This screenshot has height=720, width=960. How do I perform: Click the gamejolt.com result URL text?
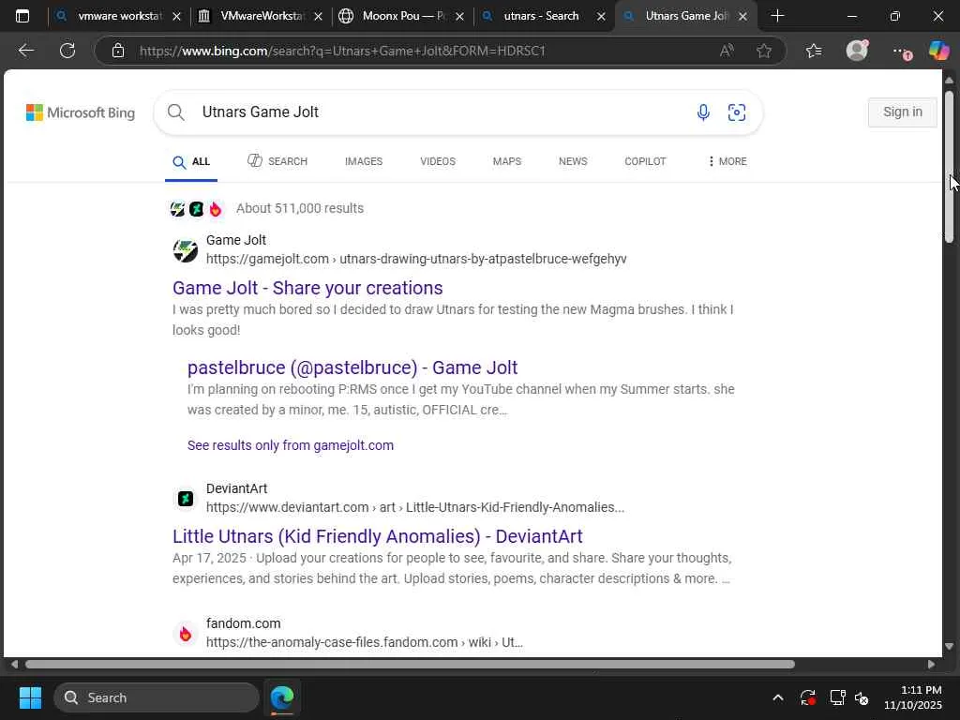pyautogui.click(x=416, y=259)
